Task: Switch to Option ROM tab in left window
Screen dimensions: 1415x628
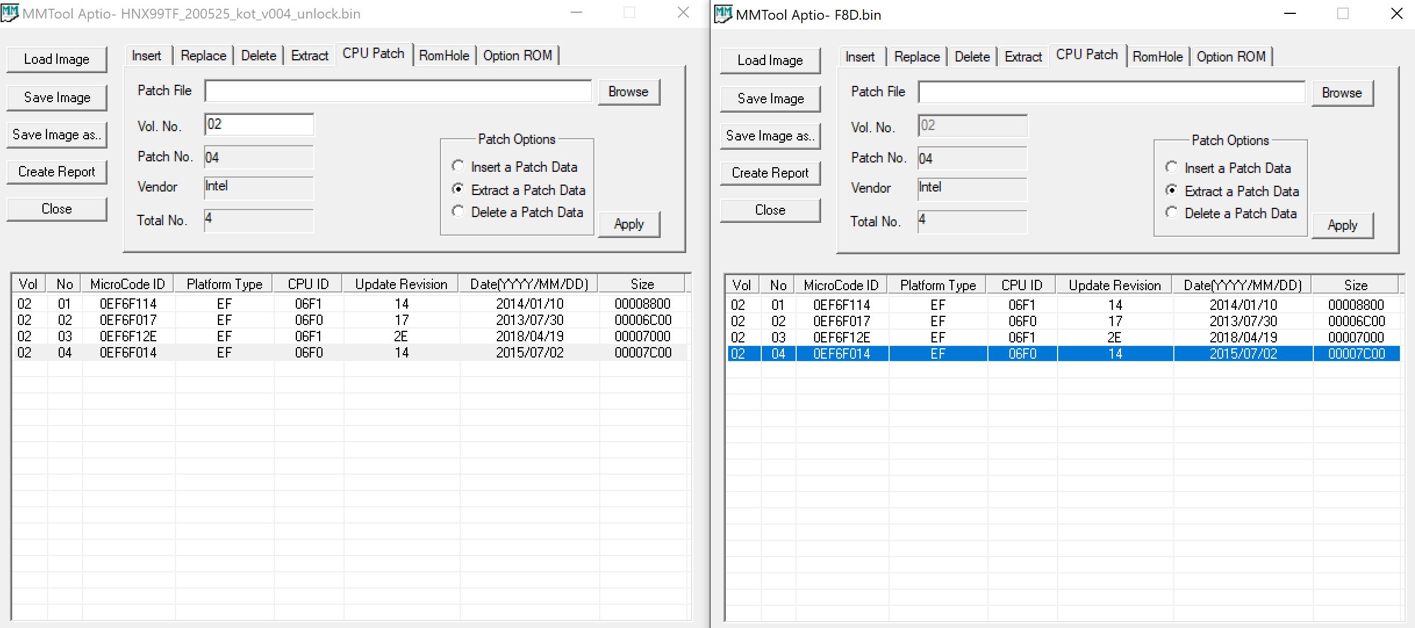Action: pyautogui.click(x=517, y=56)
